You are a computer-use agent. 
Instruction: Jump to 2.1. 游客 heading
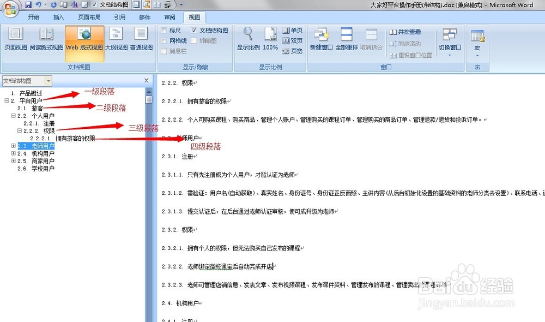point(30,108)
